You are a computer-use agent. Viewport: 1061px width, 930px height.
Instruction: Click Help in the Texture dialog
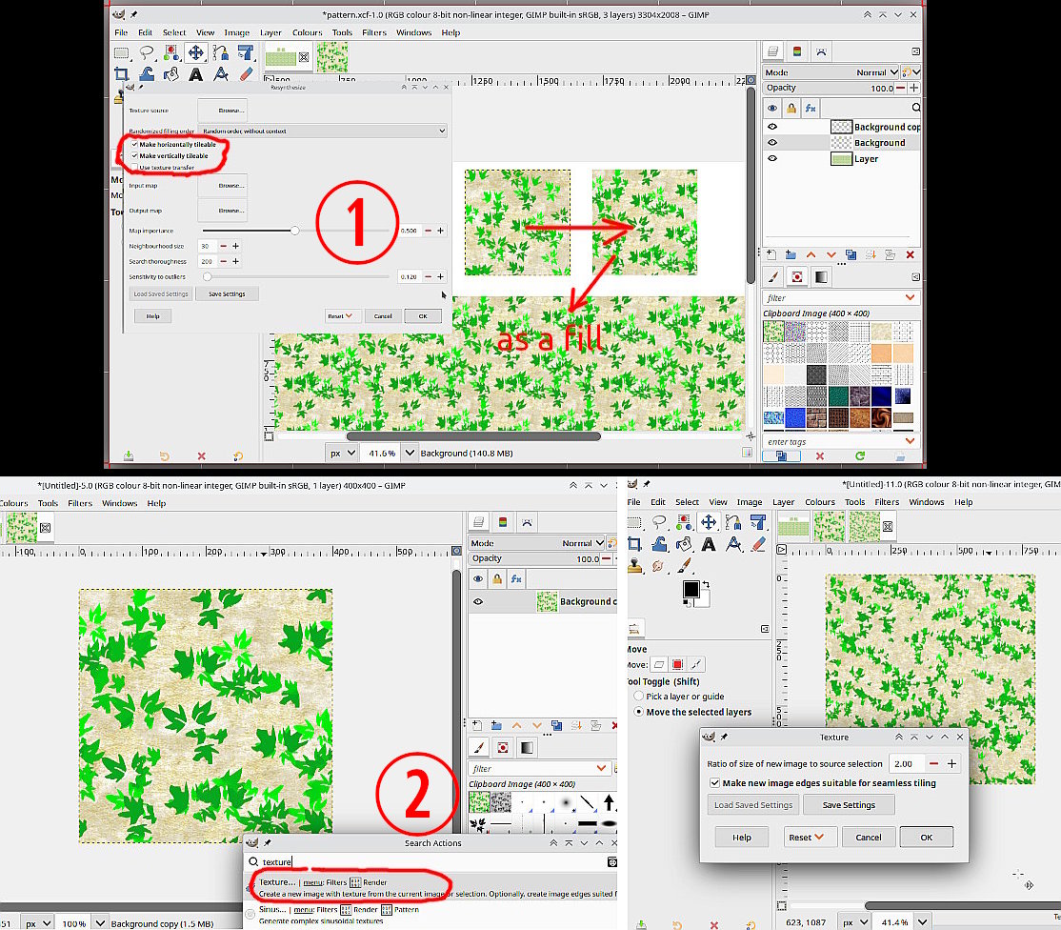(742, 838)
